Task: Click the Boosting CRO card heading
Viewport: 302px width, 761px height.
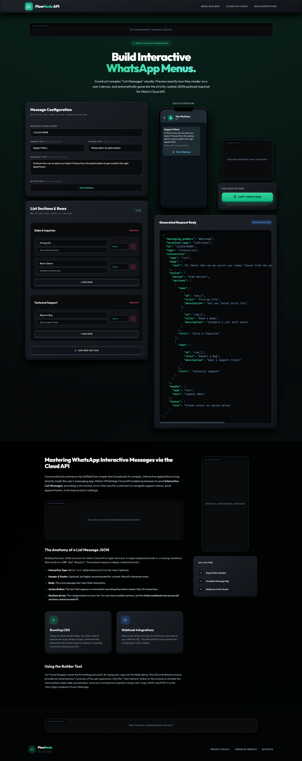Action: 60,630
